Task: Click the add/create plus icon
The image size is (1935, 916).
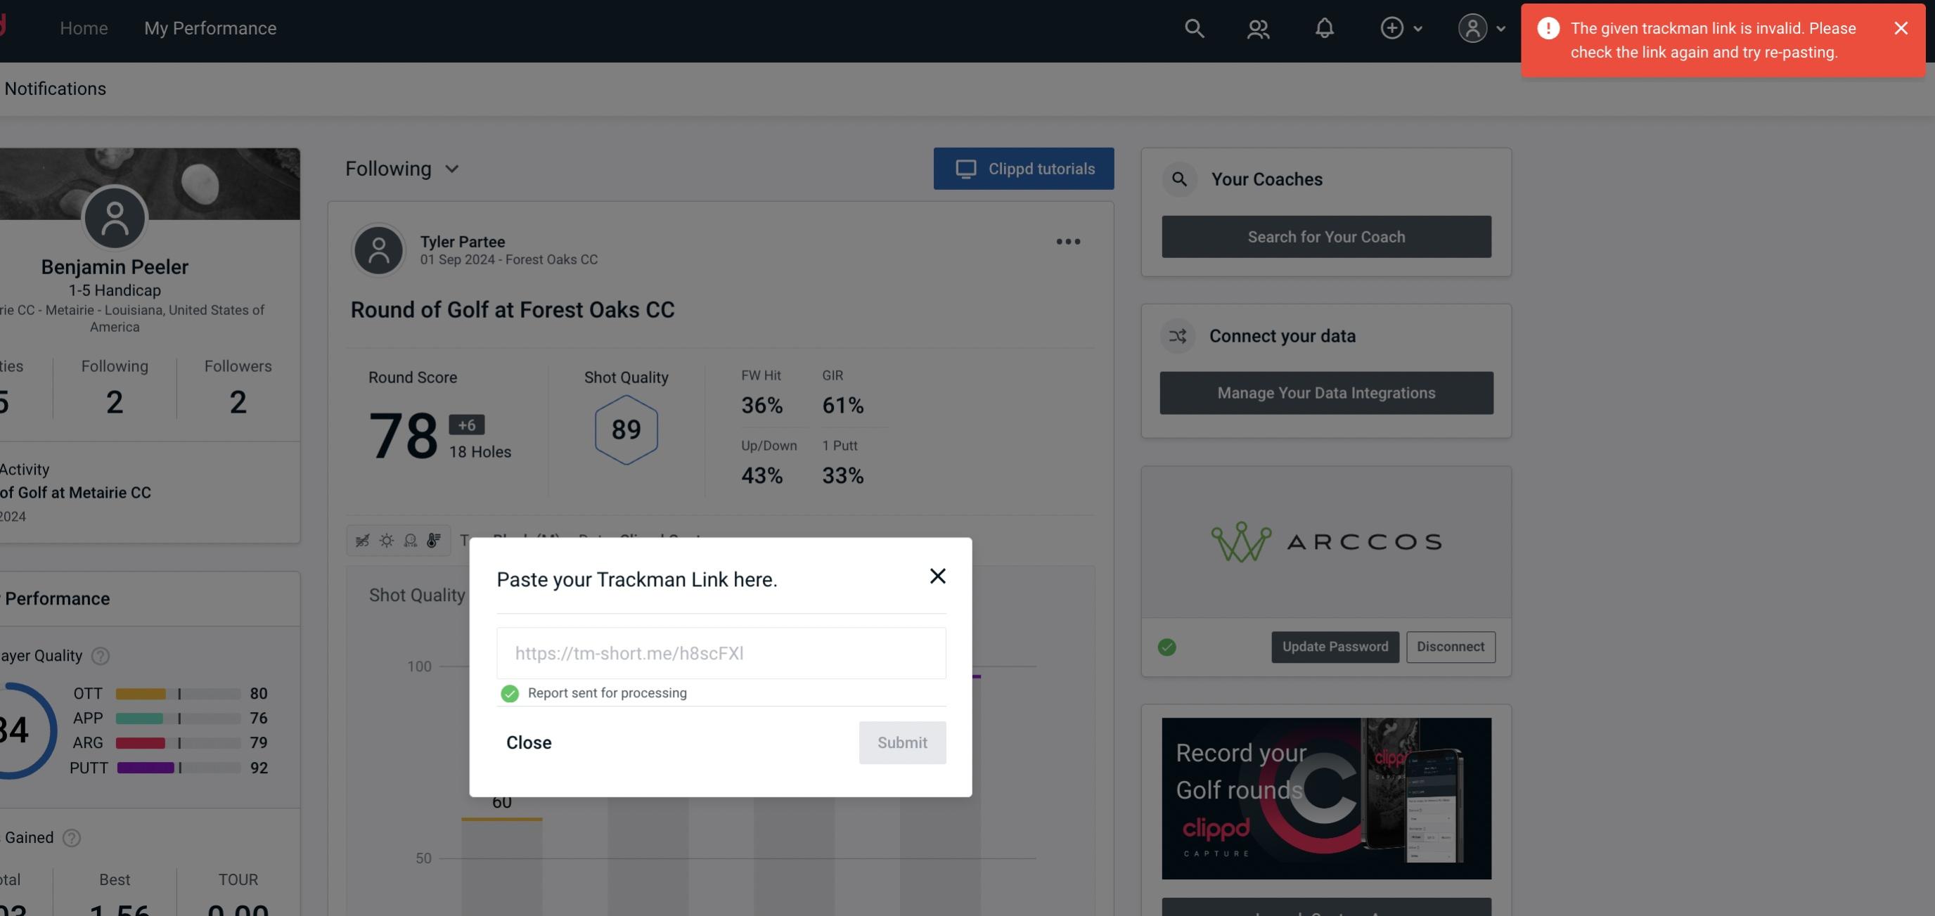Action: [1389, 27]
